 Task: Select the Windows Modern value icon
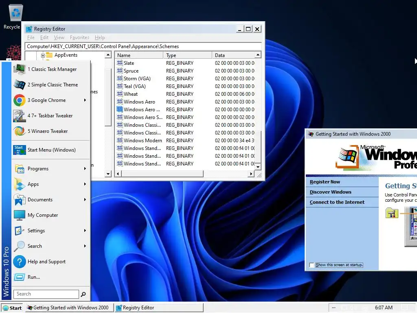tap(120, 140)
